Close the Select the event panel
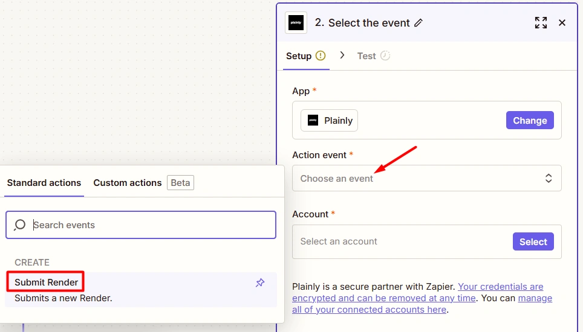The width and height of the screenshot is (583, 332). (562, 22)
